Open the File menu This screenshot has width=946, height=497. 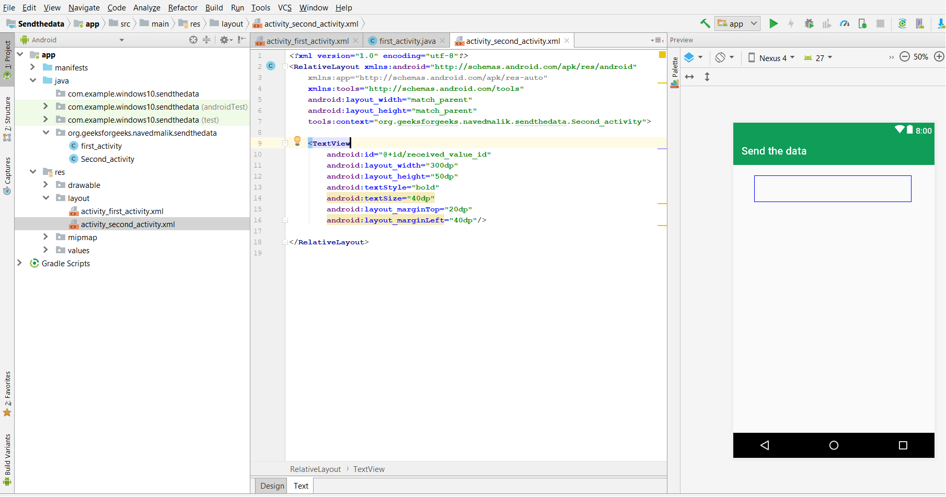(x=9, y=7)
